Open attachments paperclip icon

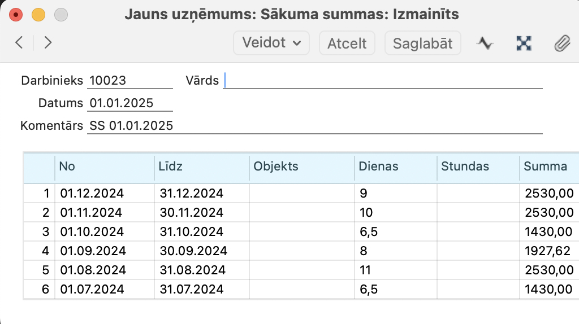tap(562, 43)
